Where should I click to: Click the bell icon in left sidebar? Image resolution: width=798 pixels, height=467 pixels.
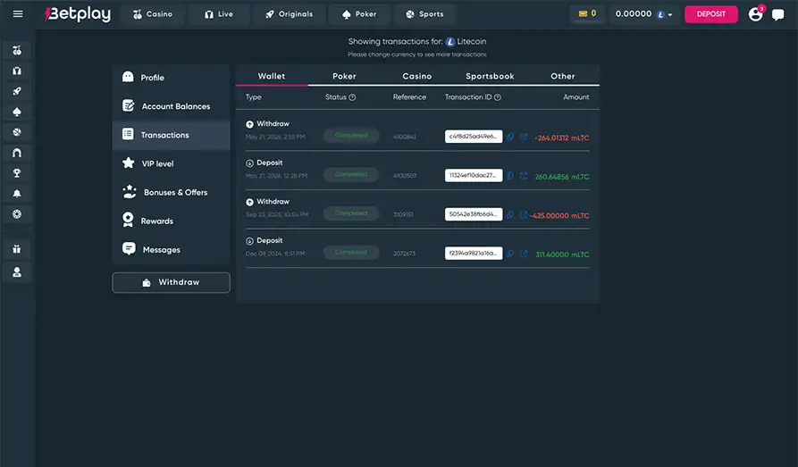[x=17, y=193]
